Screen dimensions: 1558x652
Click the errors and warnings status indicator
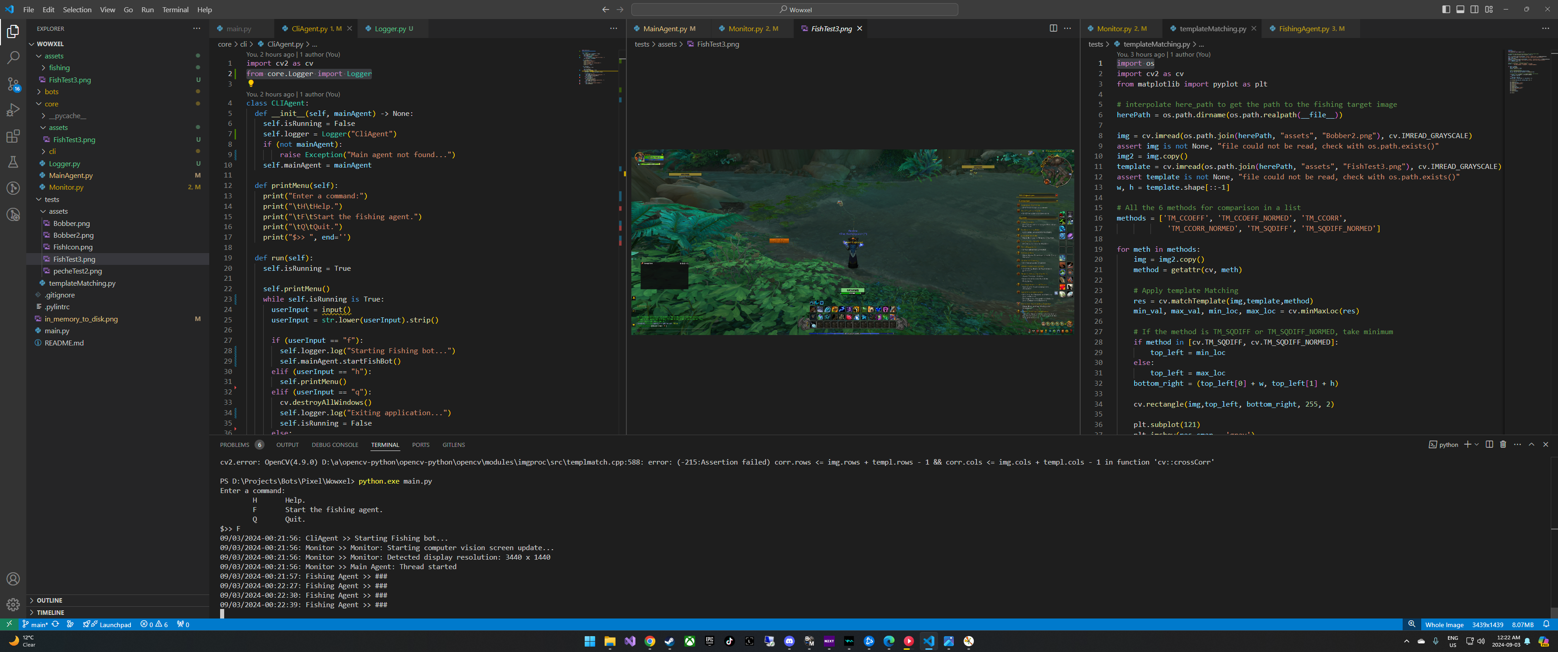154,625
